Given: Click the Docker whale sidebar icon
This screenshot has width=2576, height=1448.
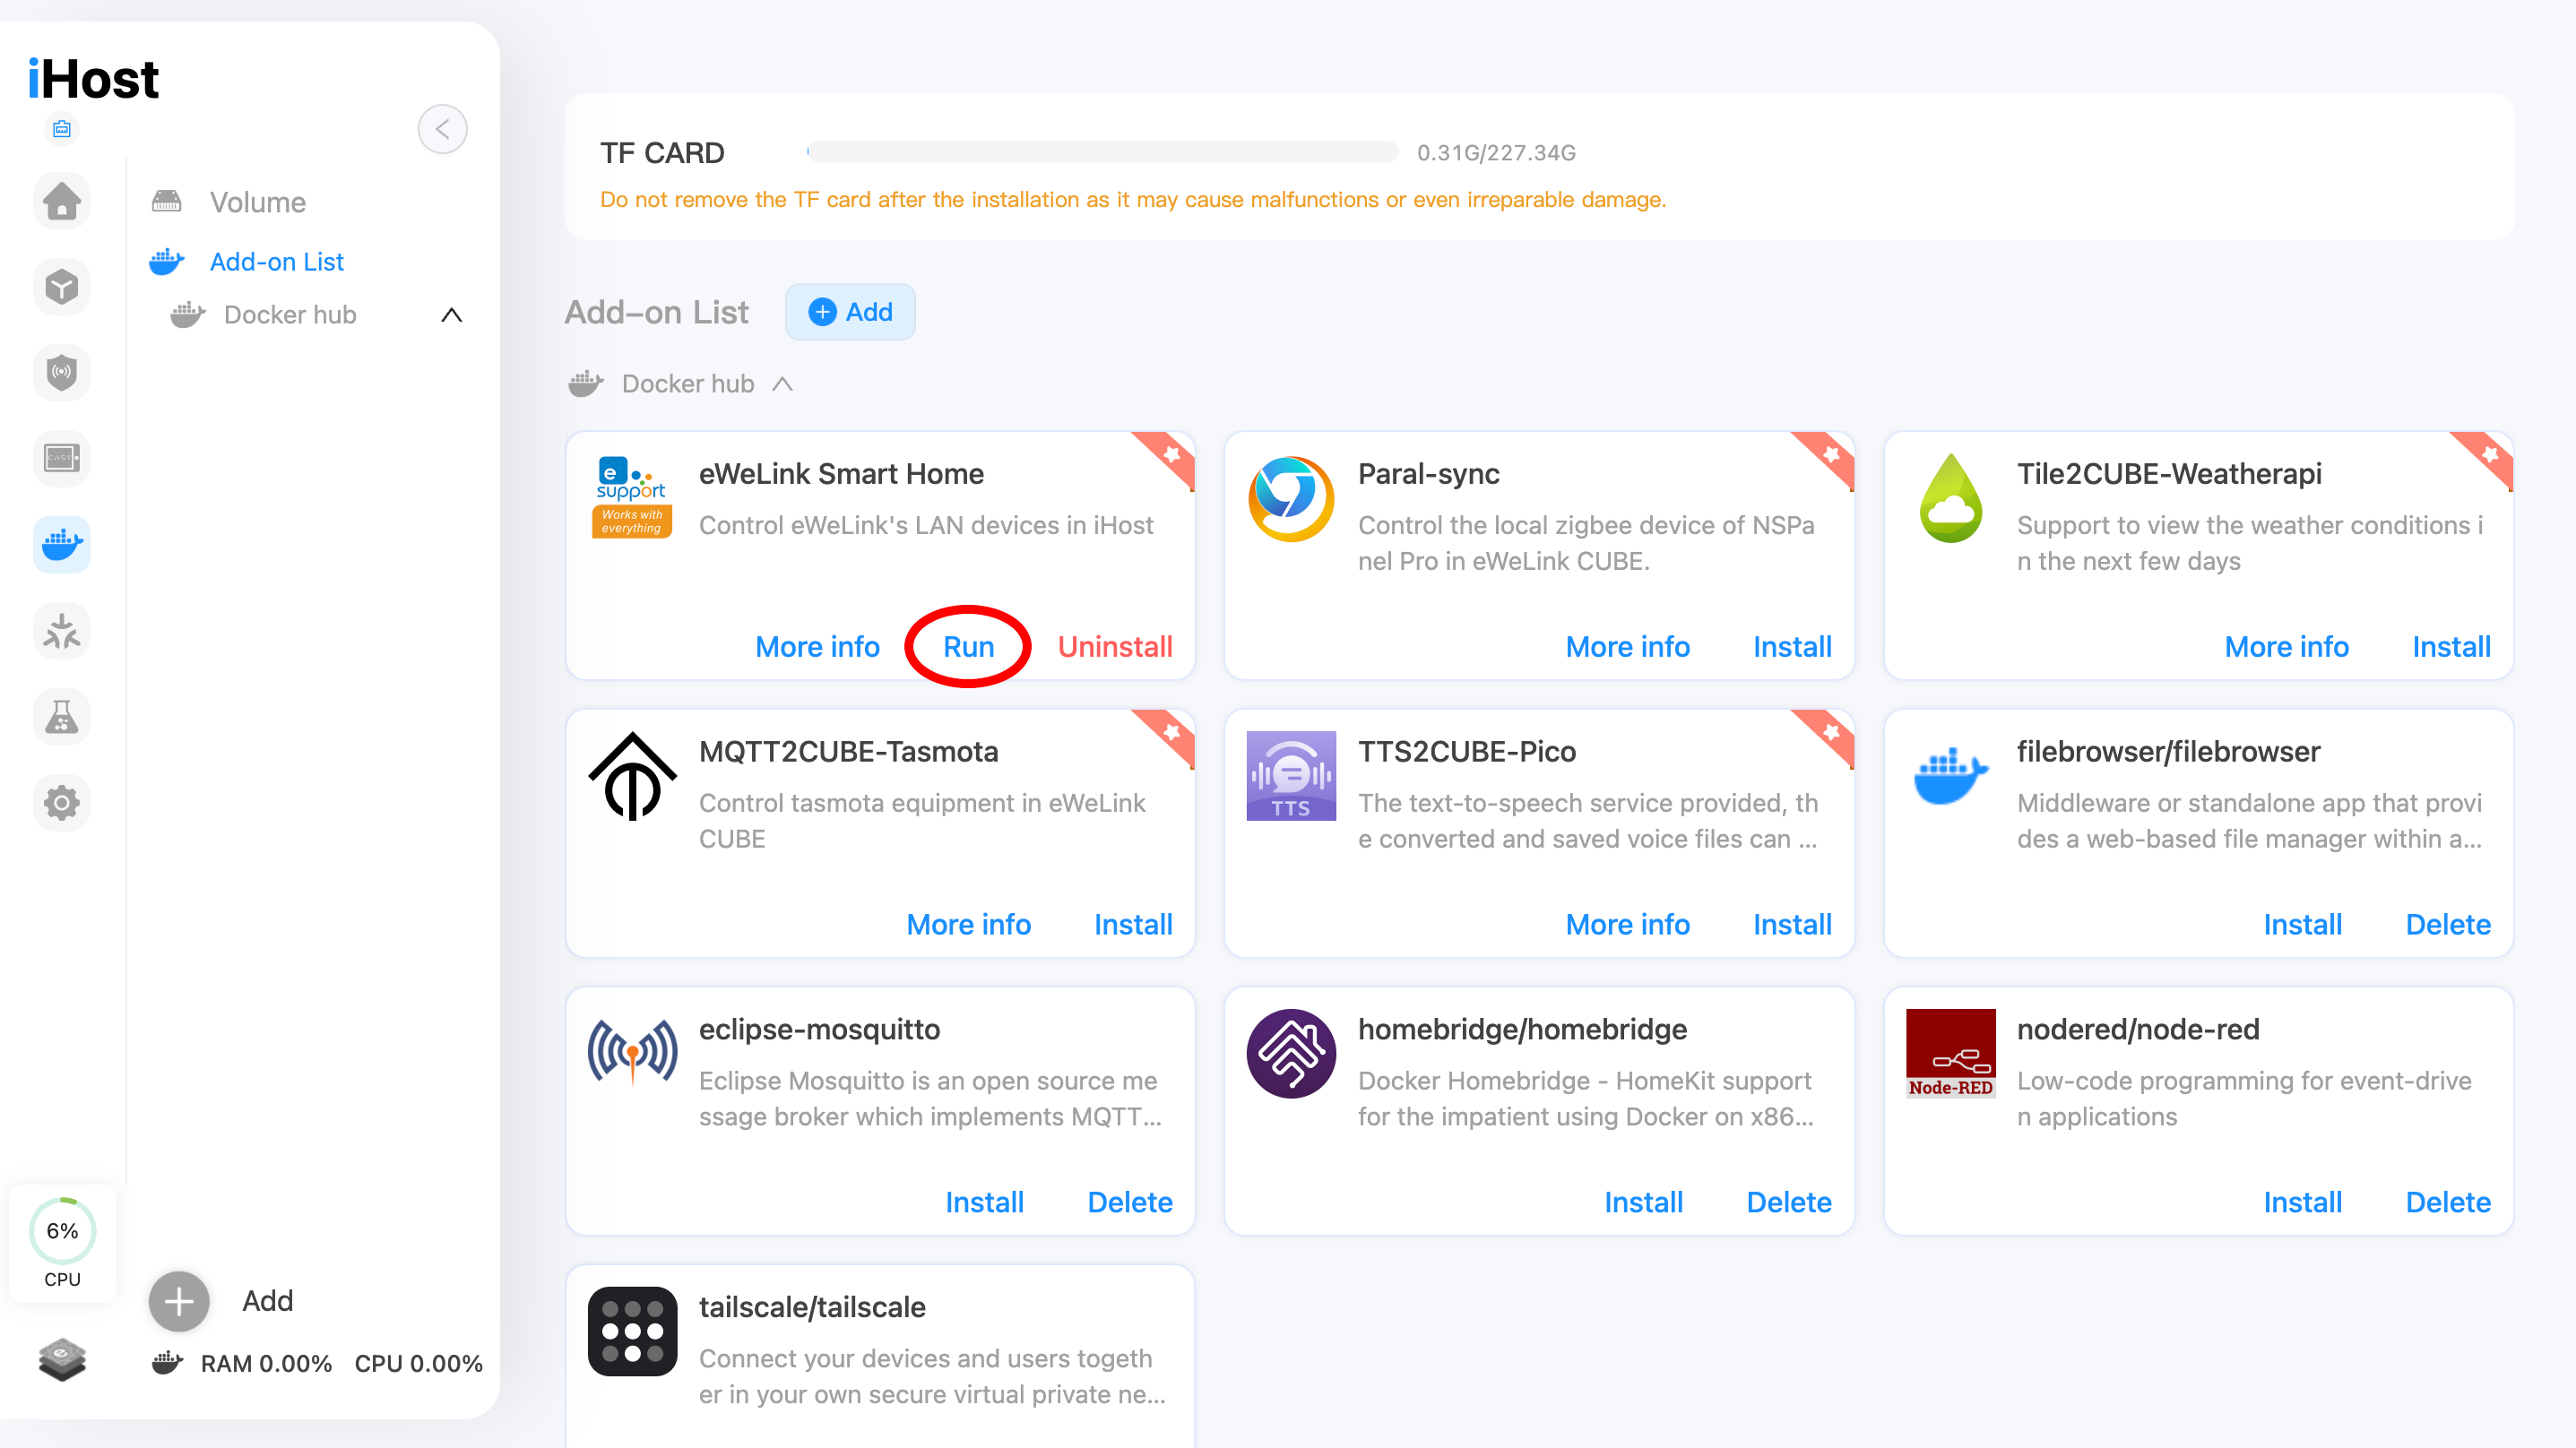Looking at the screenshot, I should pyautogui.click(x=62, y=544).
